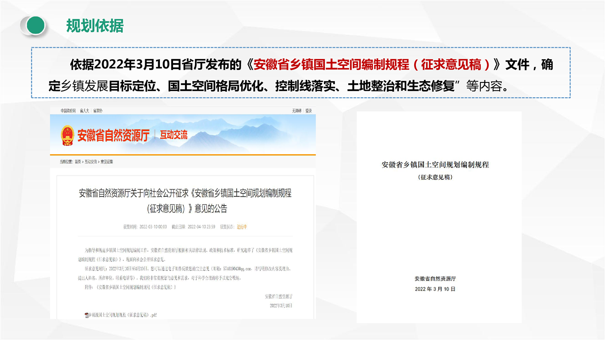Screen dimensions: 605x340
Task: Select 意见征集 in the breadcrumb
Action: pyautogui.click(x=107, y=161)
